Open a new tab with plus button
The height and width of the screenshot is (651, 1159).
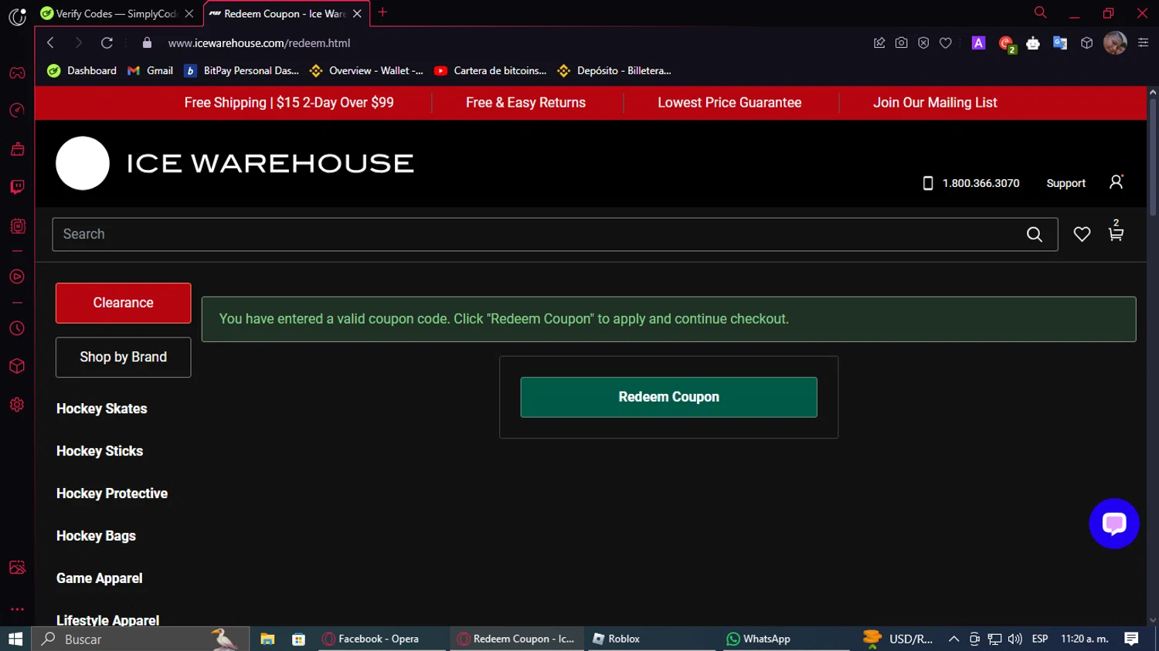pos(382,12)
